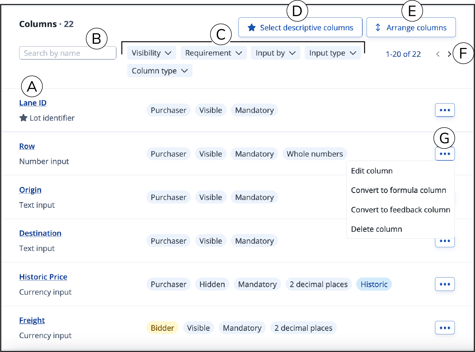Click 2 decimal places tag on Historic Price
This screenshot has width=475, height=352.
coord(319,284)
